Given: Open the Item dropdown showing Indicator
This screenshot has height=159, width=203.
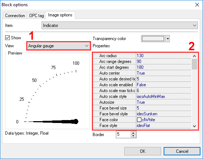Looking at the screenshot, I should (x=120, y=25).
